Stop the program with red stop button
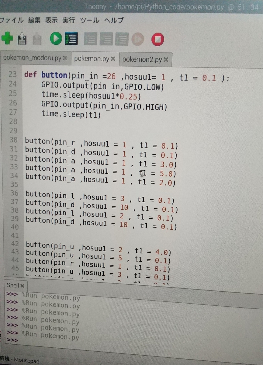The height and width of the screenshot is (365, 263). [x=157, y=39]
